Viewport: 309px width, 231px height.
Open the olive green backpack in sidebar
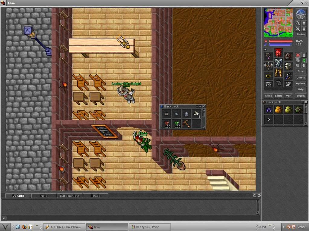[288, 110]
